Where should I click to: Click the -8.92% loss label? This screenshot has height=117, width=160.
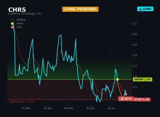[x=126, y=99]
